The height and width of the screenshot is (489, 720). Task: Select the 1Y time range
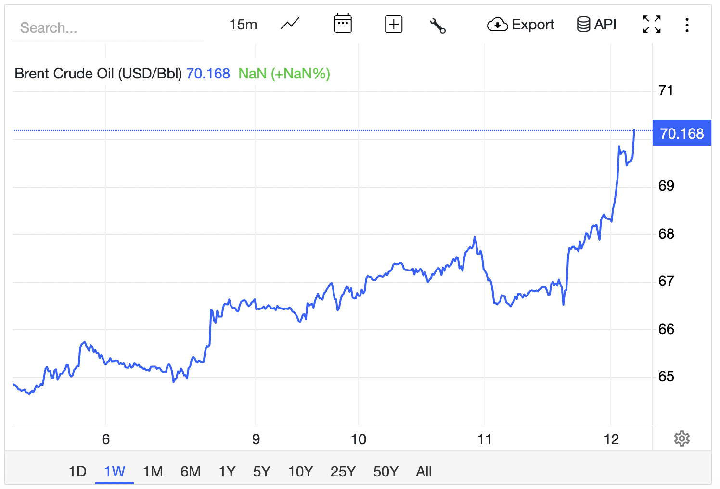pos(227,471)
